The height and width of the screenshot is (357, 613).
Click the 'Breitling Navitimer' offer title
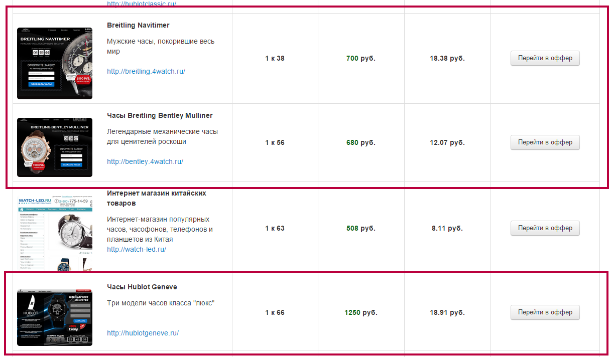pyautogui.click(x=138, y=25)
